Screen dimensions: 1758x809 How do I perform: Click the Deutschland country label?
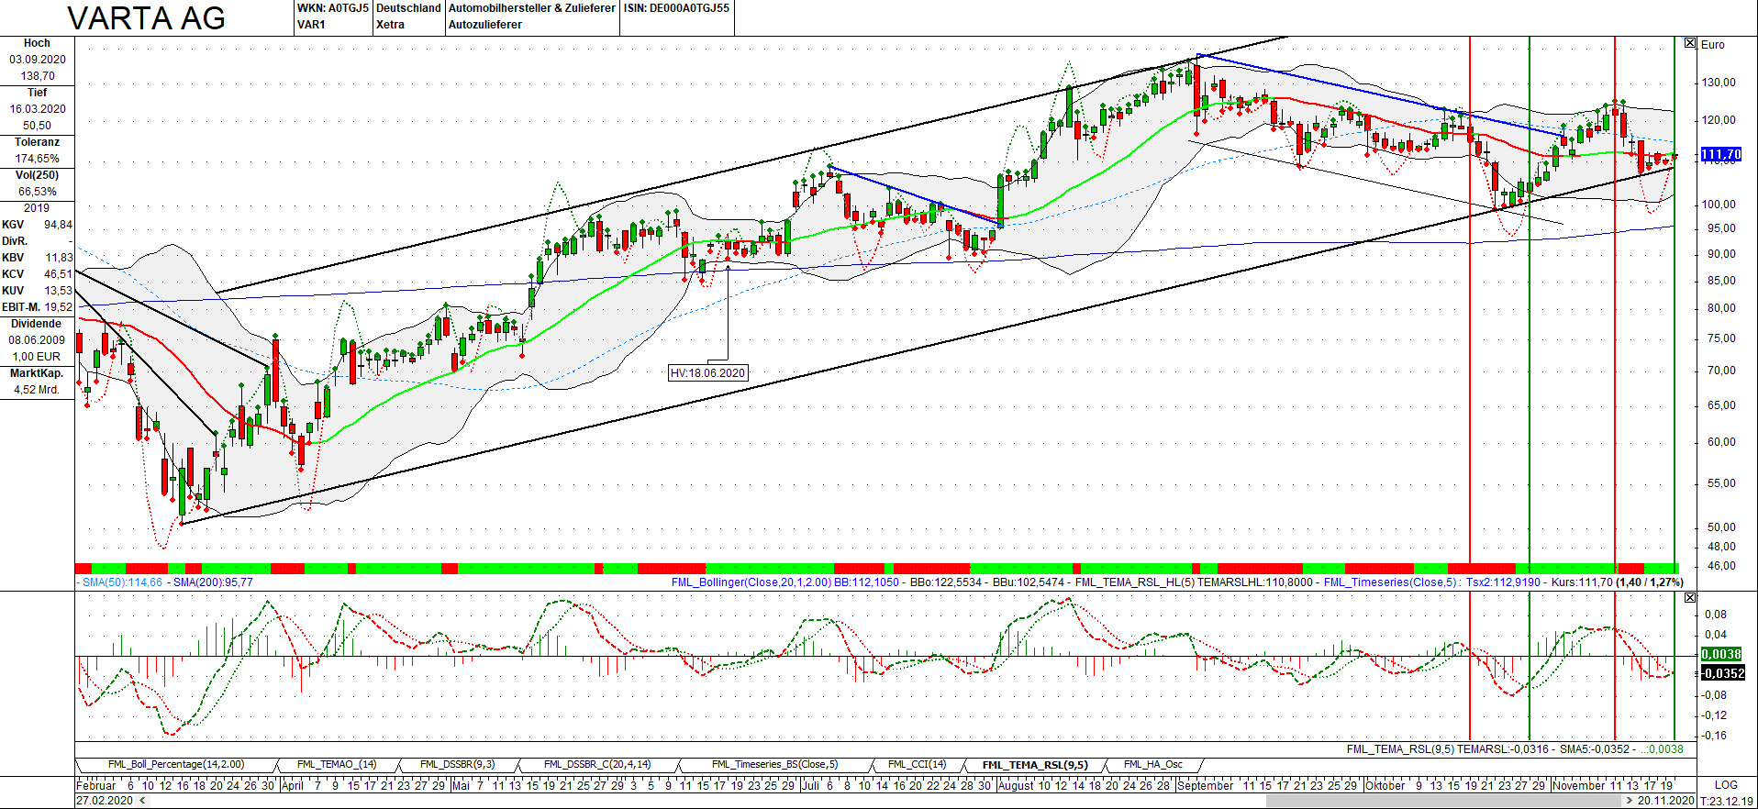point(408,8)
